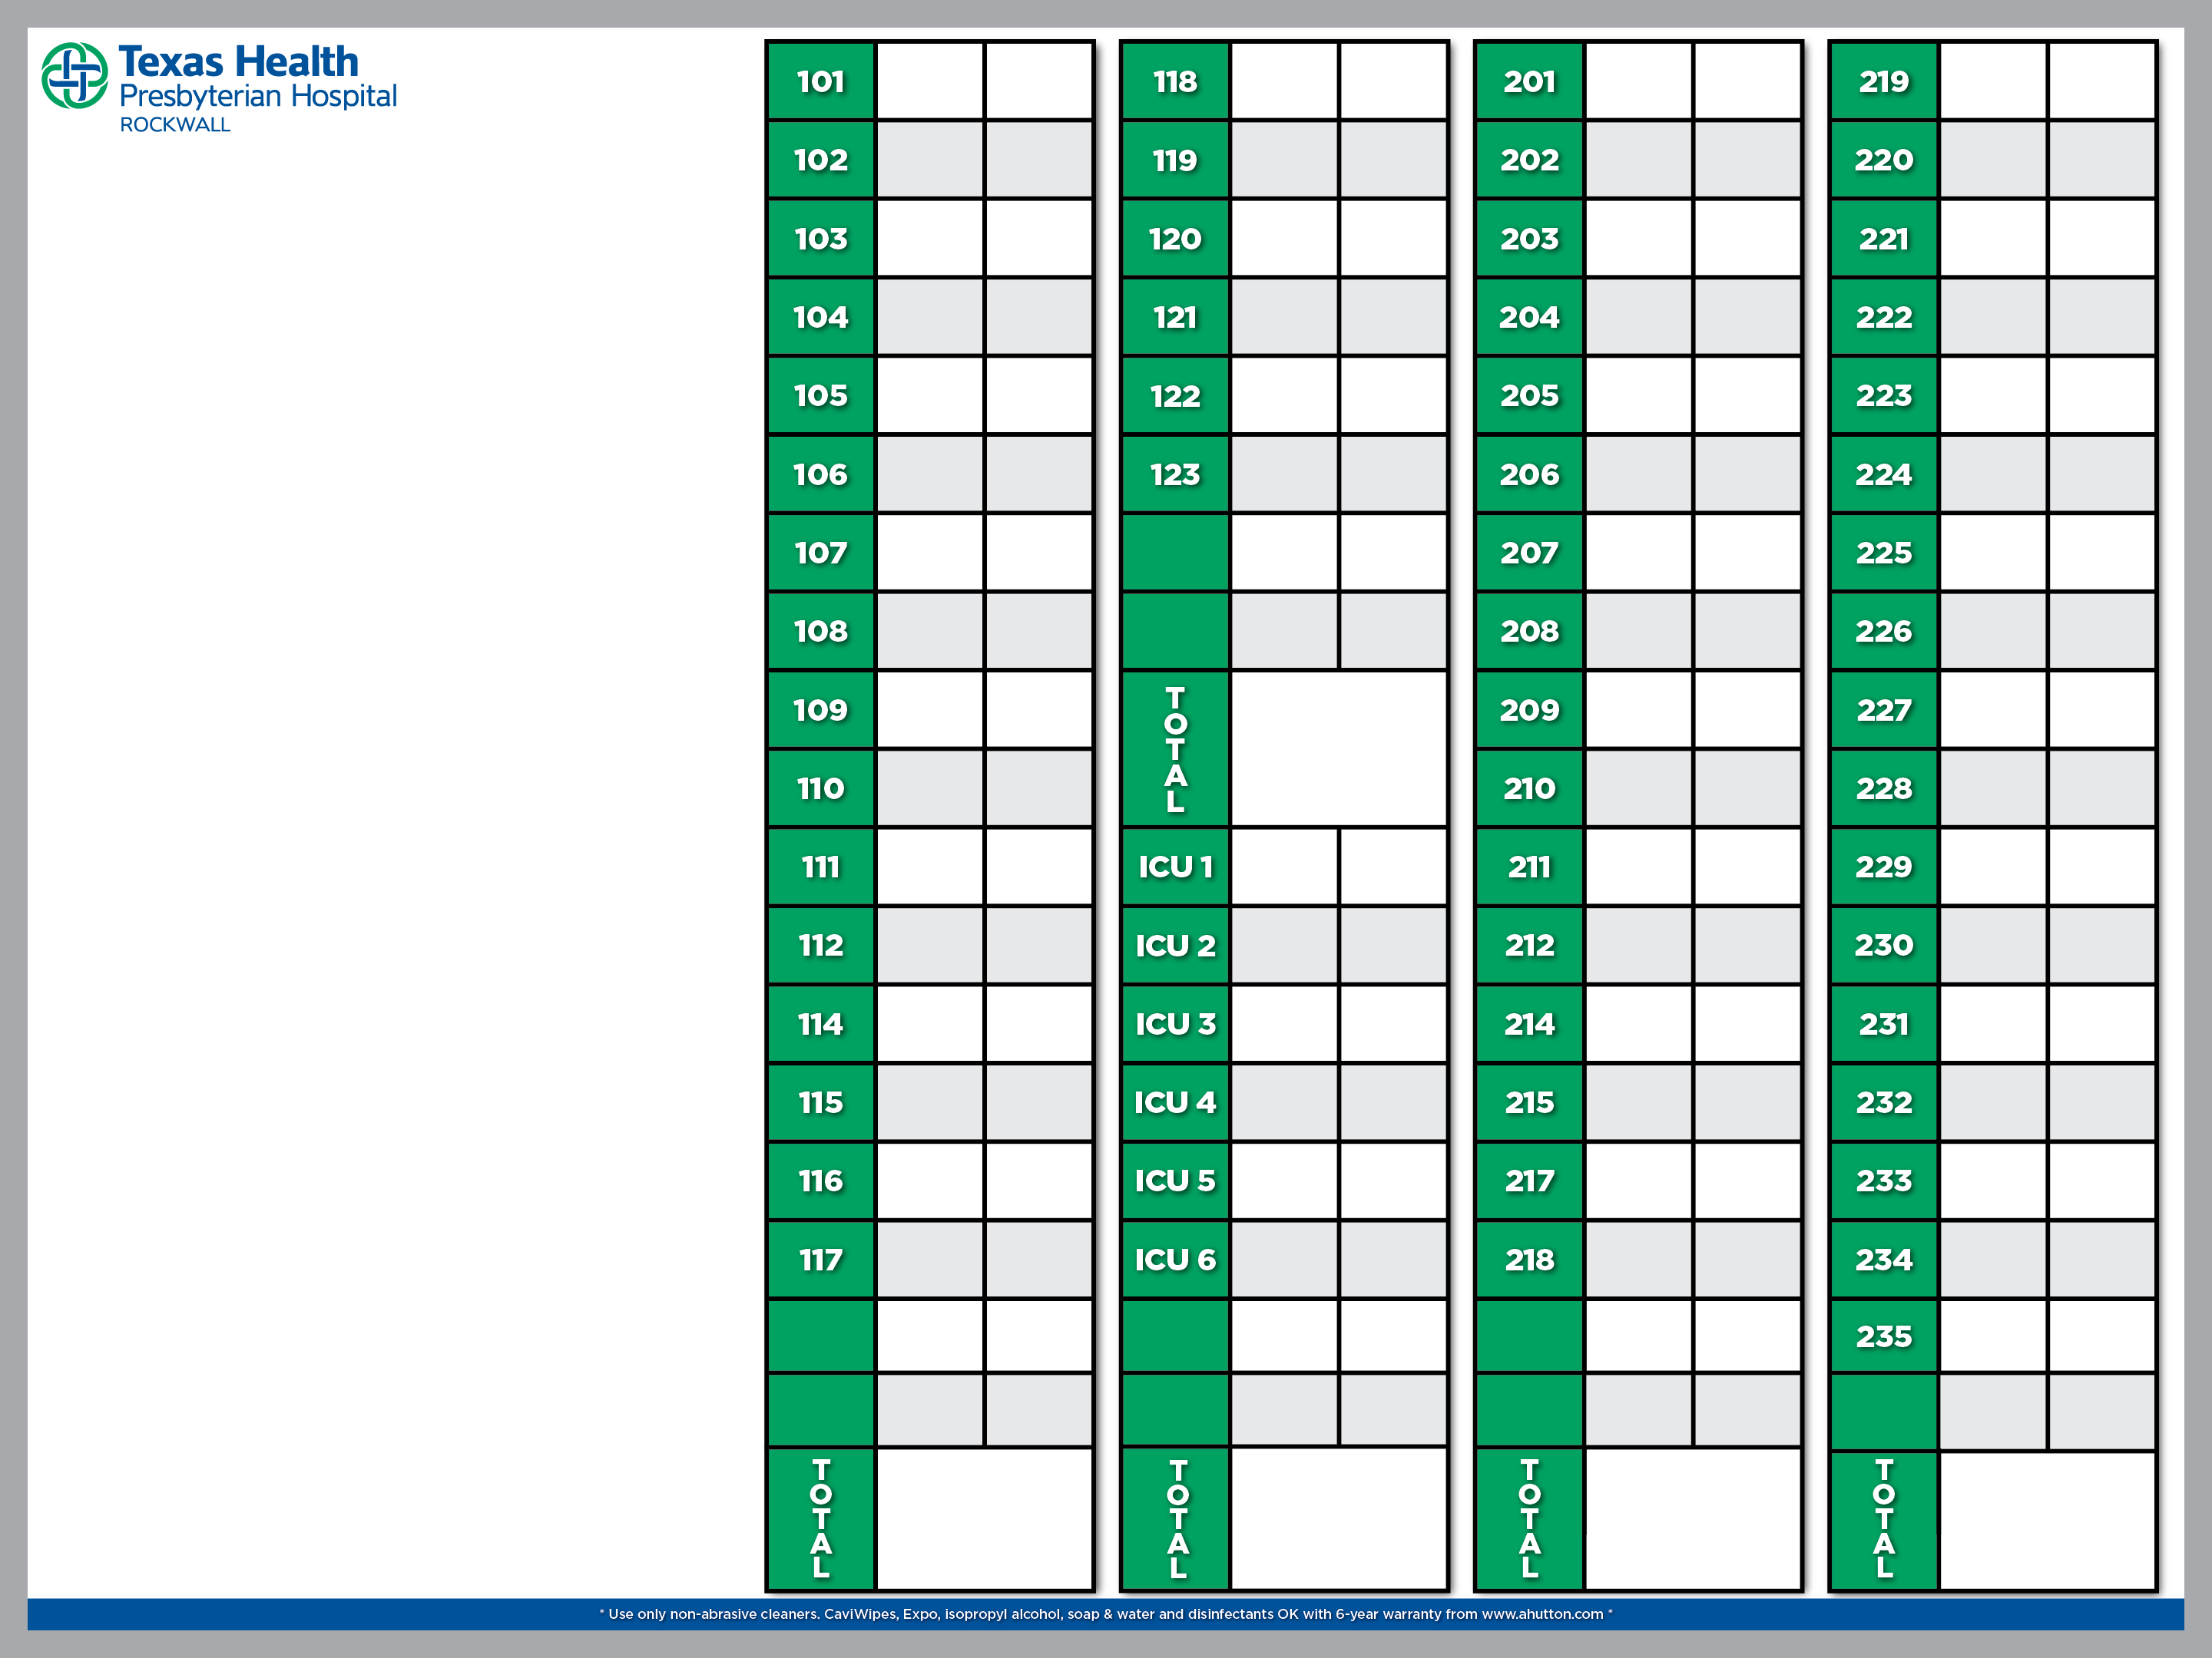2212x1658 pixels.
Task: Select room cell '106'
Action: [x=821, y=474]
